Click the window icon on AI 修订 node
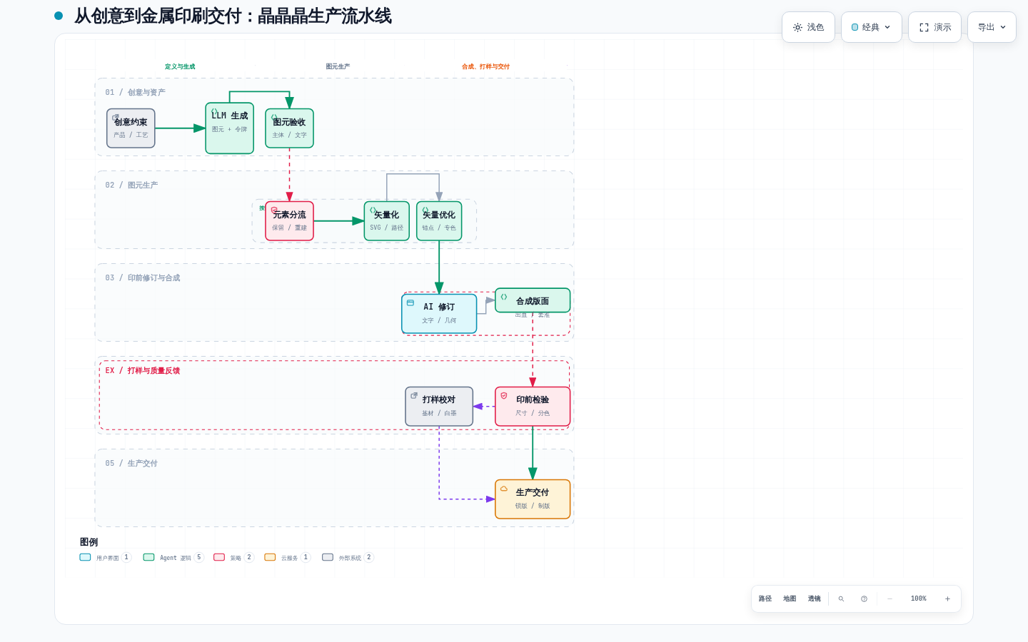This screenshot has width=1028, height=642. [x=410, y=303]
